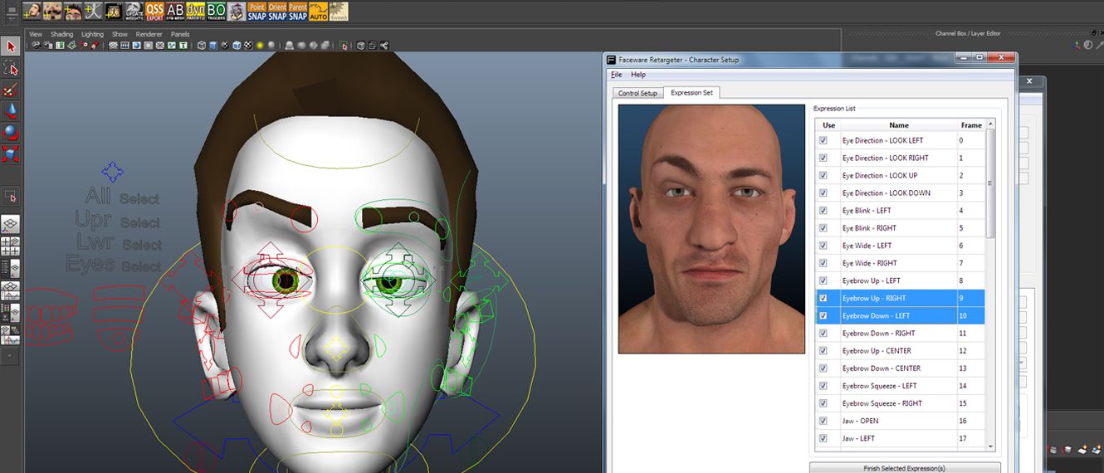Screen dimensions: 1104x473
Task: Click the tween shelf icon
Action: [339, 11]
